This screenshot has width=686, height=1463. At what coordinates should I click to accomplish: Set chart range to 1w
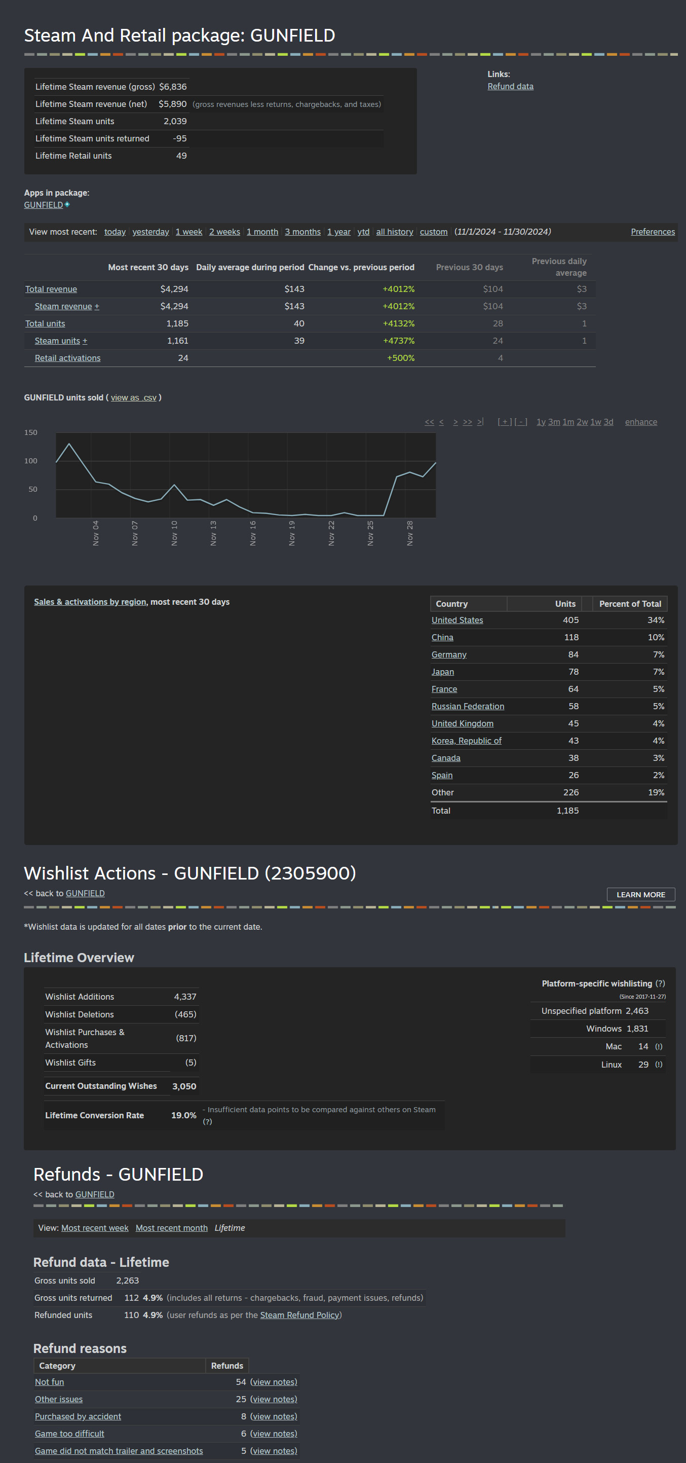click(x=596, y=422)
